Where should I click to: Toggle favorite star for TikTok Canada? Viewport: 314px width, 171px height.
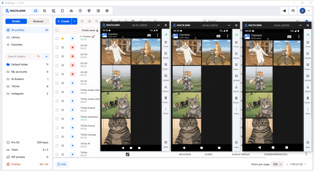click(x=63, y=136)
